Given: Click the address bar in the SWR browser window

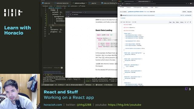Looking at the screenshot, I should pyautogui.click(x=94, y=15).
